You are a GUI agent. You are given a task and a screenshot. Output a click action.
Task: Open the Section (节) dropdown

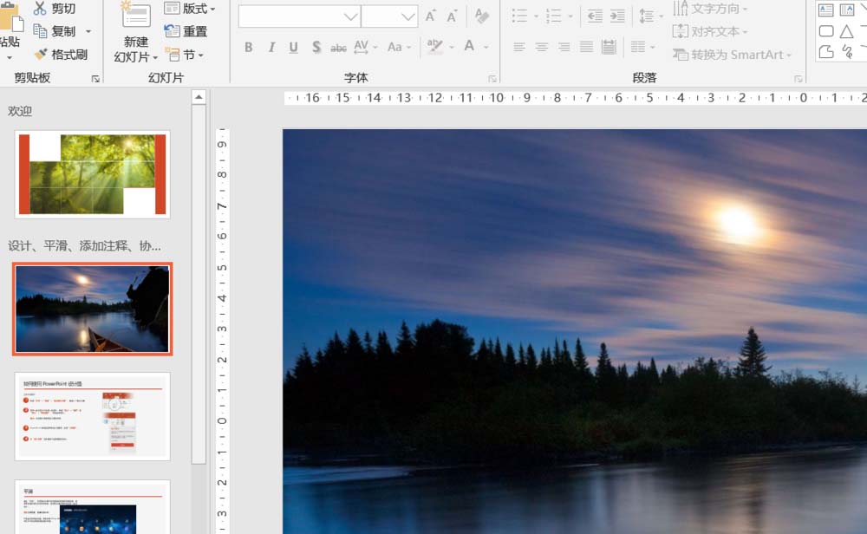tap(185, 55)
